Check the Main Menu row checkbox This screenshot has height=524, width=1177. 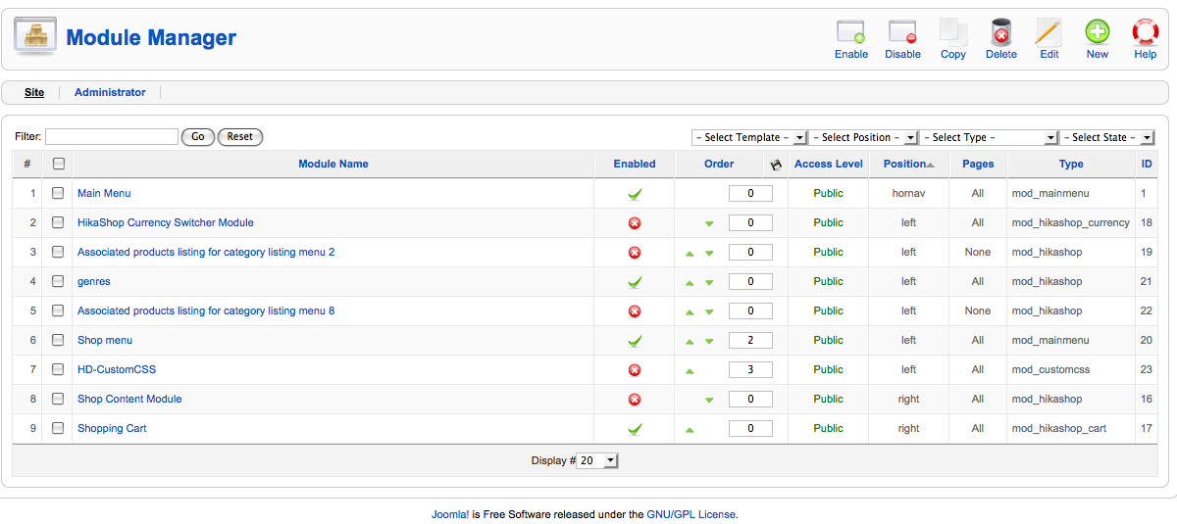pyautogui.click(x=58, y=194)
